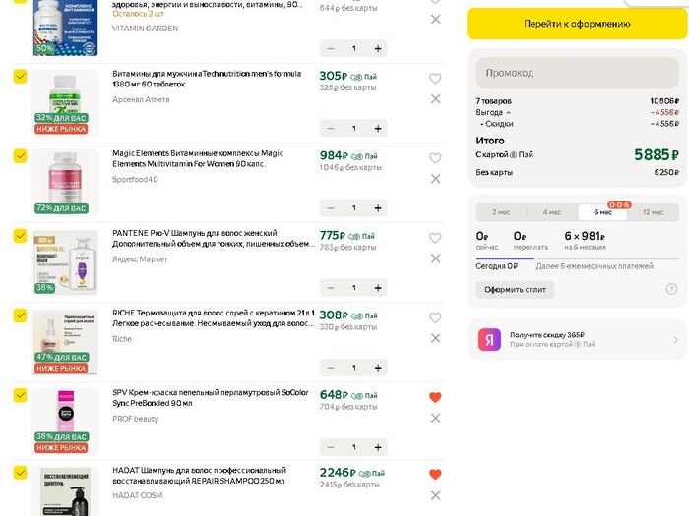Click Оформить сплит button
Image resolution: width=689 pixels, height=516 pixels.
(515, 290)
